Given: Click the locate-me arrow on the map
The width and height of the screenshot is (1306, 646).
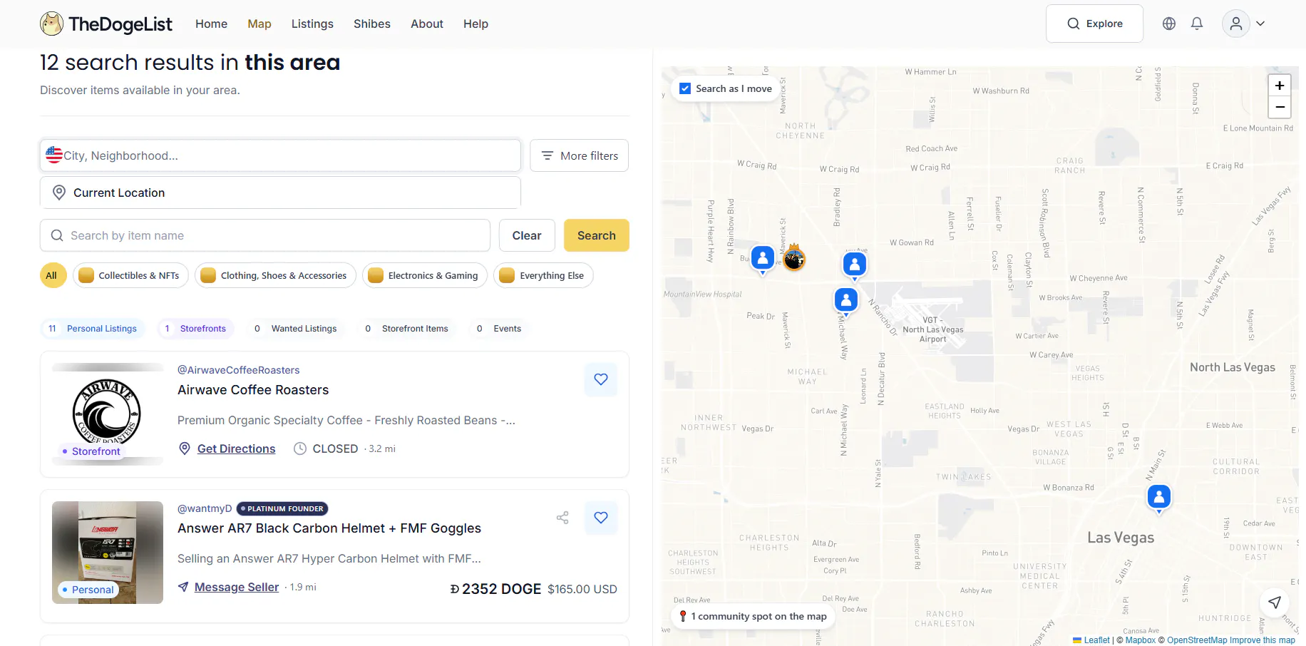Looking at the screenshot, I should tap(1275, 602).
